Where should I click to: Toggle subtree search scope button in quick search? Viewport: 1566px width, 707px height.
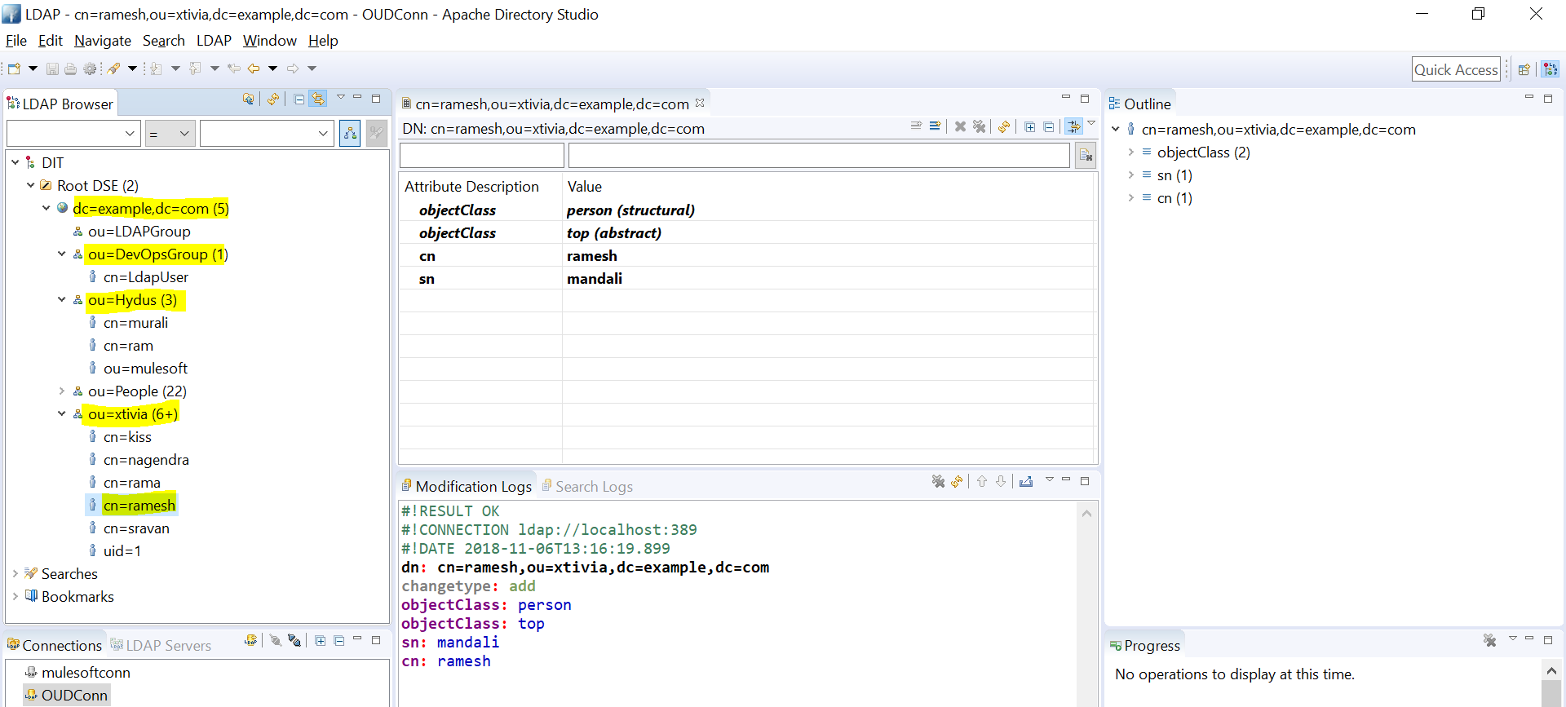[x=350, y=134]
